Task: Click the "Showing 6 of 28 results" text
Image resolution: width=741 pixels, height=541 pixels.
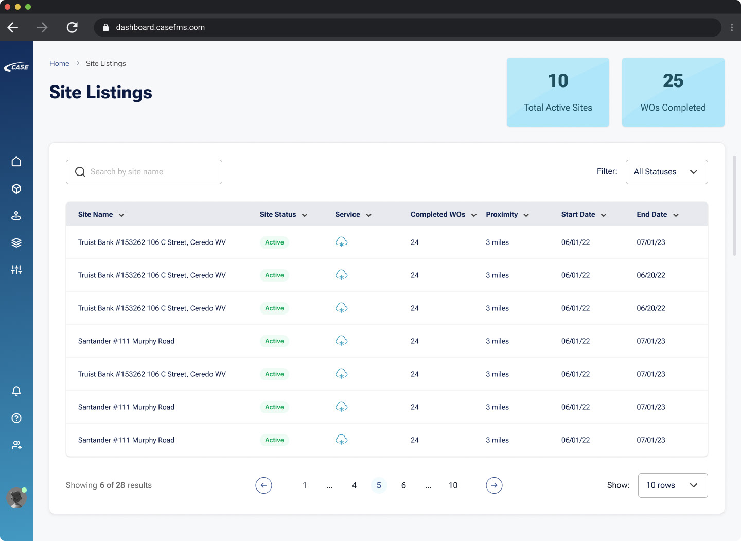Action: point(109,485)
